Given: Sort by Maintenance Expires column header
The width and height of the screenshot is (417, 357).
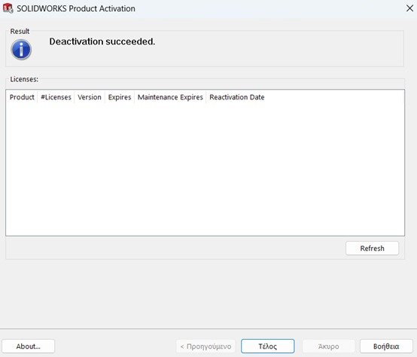Looking at the screenshot, I should pyautogui.click(x=170, y=97).
